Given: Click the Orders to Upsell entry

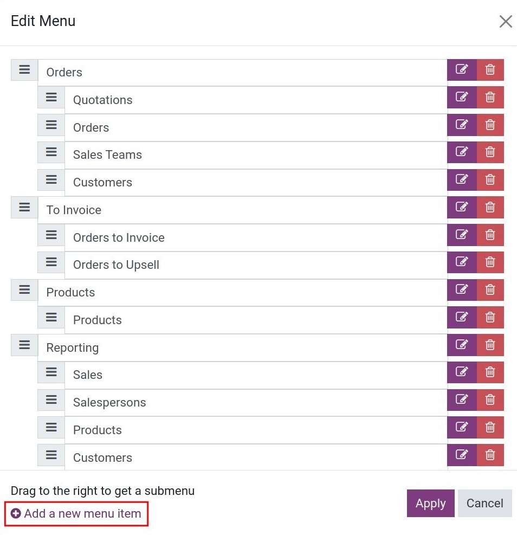Looking at the screenshot, I should (x=256, y=265).
